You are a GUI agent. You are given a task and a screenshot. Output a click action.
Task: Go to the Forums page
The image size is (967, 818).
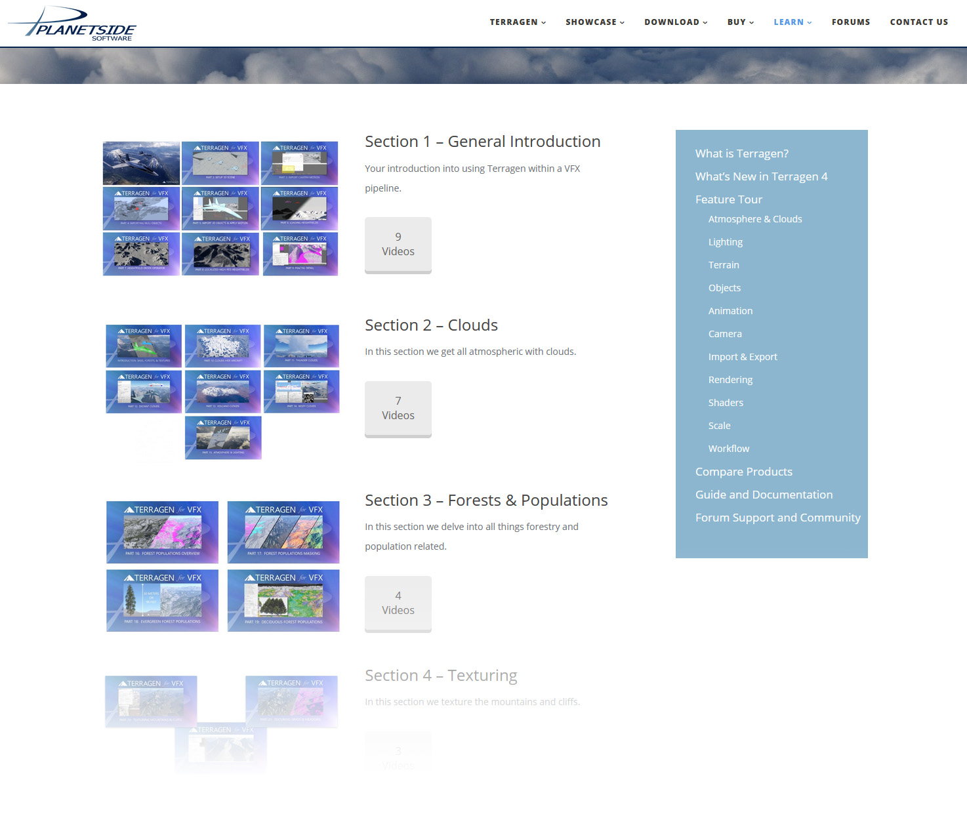click(x=850, y=22)
